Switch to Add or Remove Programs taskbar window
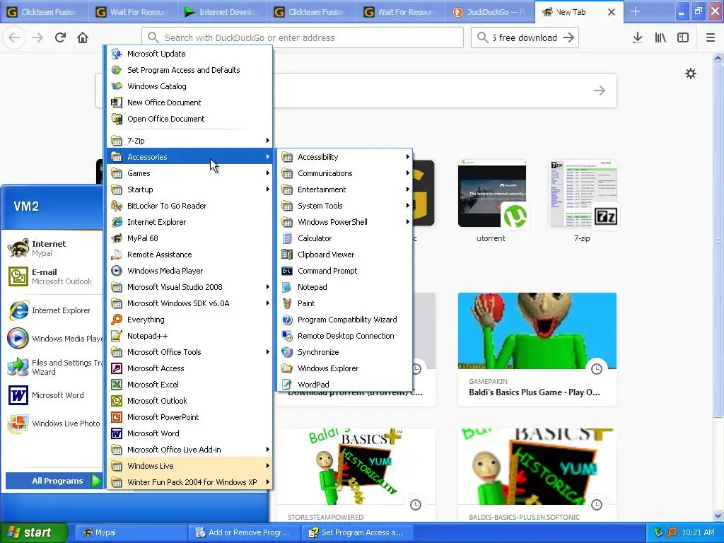The image size is (724, 543). [244, 532]
